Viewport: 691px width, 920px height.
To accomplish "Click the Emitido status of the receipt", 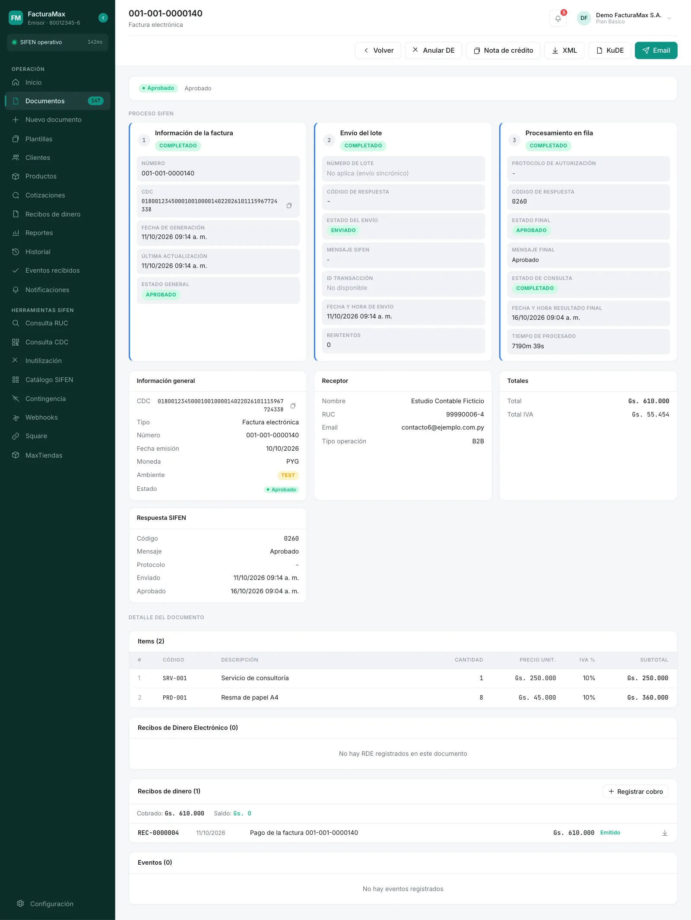I will click(610, 833).
